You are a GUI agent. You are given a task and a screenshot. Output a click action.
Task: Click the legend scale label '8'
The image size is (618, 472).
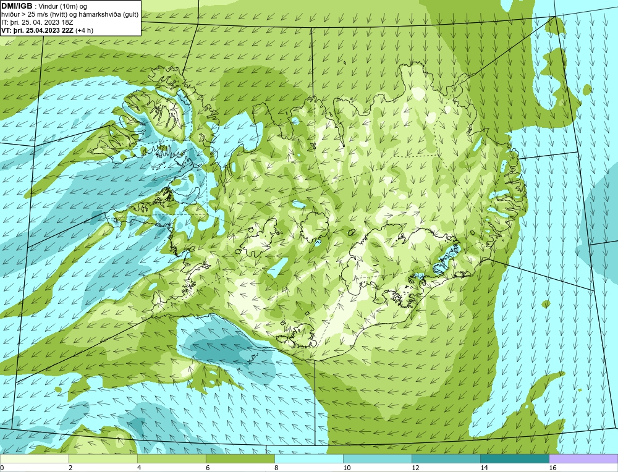[x=276, y=468]
